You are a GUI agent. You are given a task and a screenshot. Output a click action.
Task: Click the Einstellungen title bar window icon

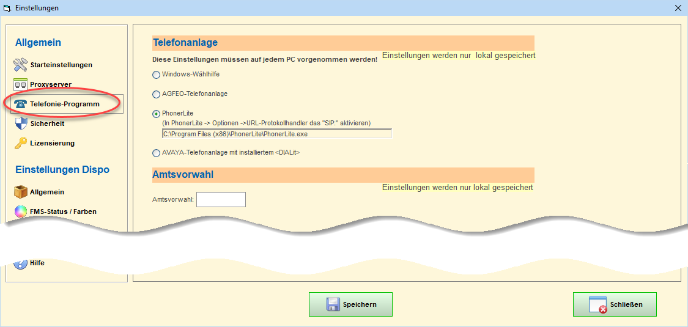click(x=8, y=8)
